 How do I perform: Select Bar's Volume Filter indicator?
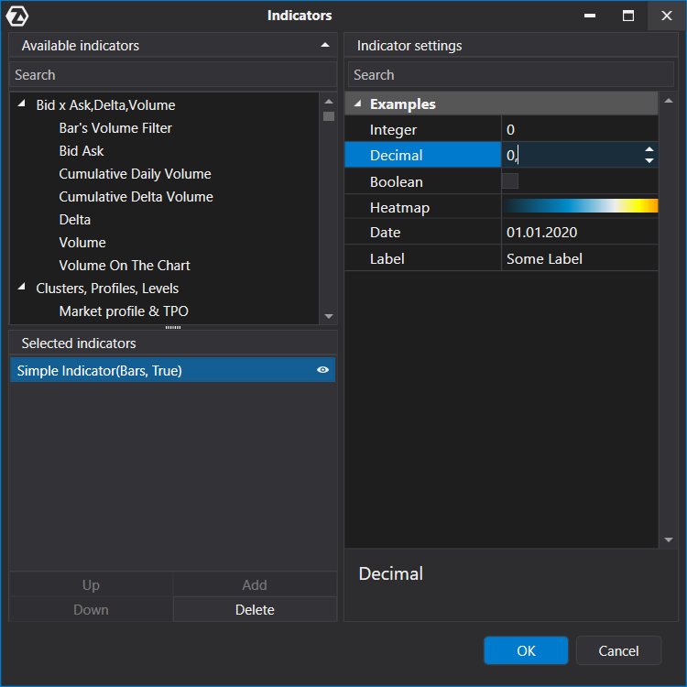coord(115,128)
